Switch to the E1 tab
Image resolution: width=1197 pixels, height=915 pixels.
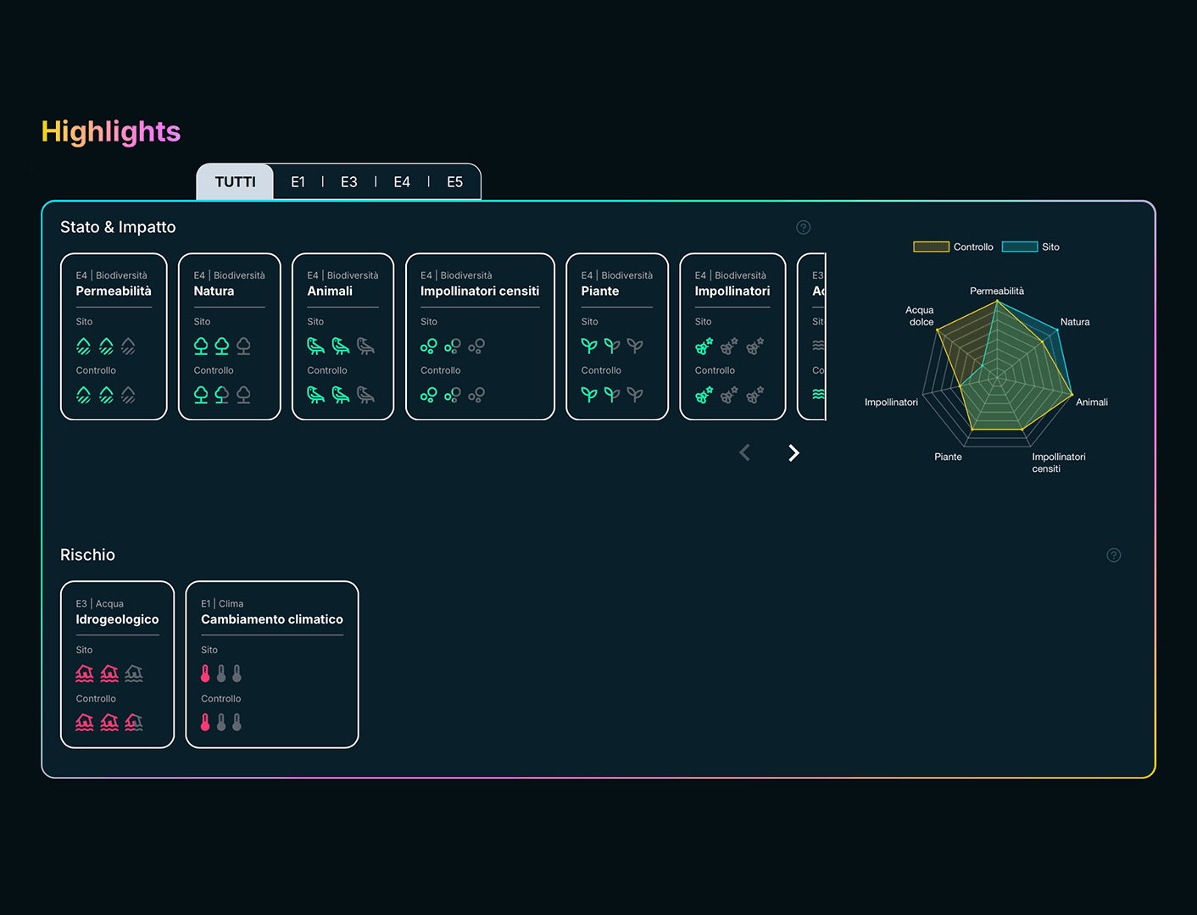click(298, 182)
